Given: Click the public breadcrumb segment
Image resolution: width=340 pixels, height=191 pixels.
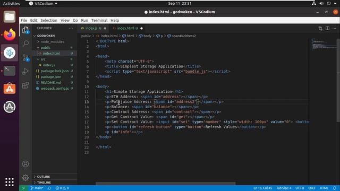Looking at the screenshot, I should (x=86, y=36).
